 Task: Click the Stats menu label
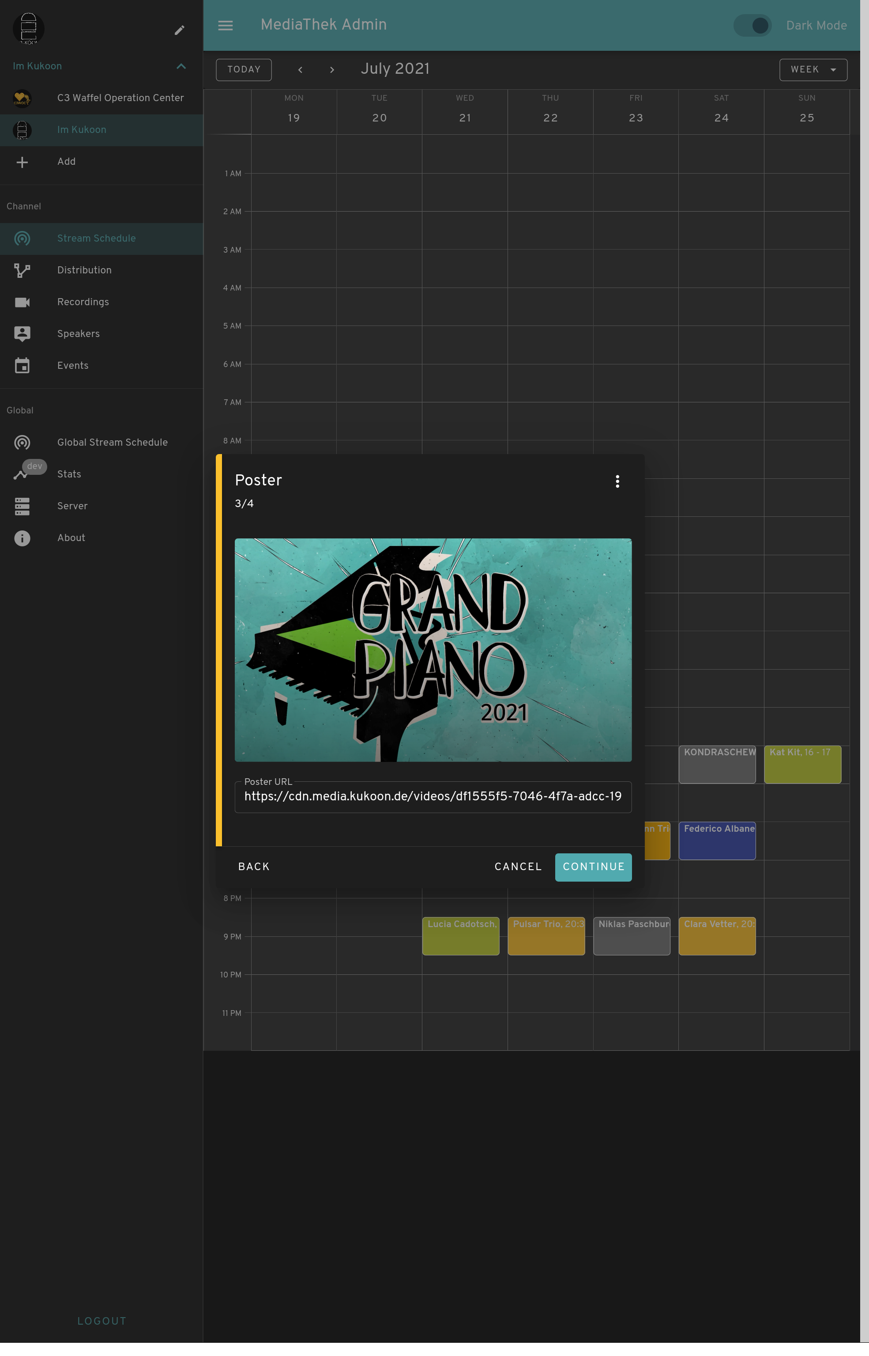69,474
